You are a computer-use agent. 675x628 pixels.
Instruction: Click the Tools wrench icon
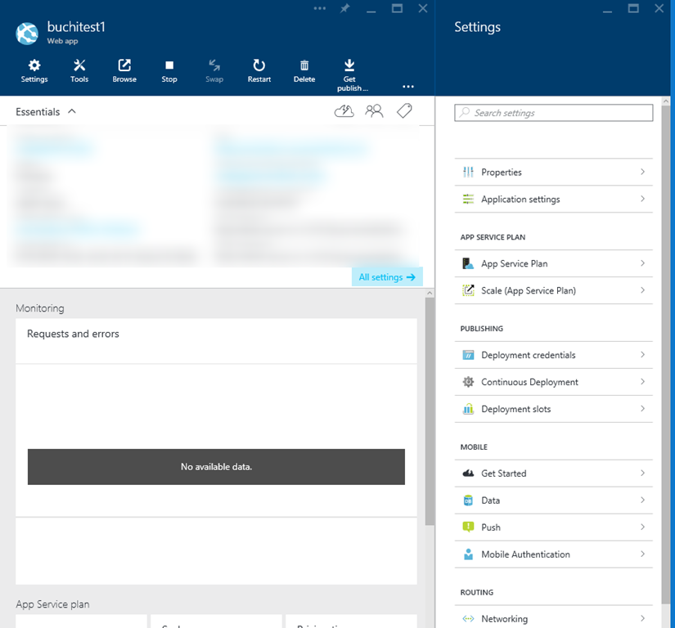click(x=79, y=70)
